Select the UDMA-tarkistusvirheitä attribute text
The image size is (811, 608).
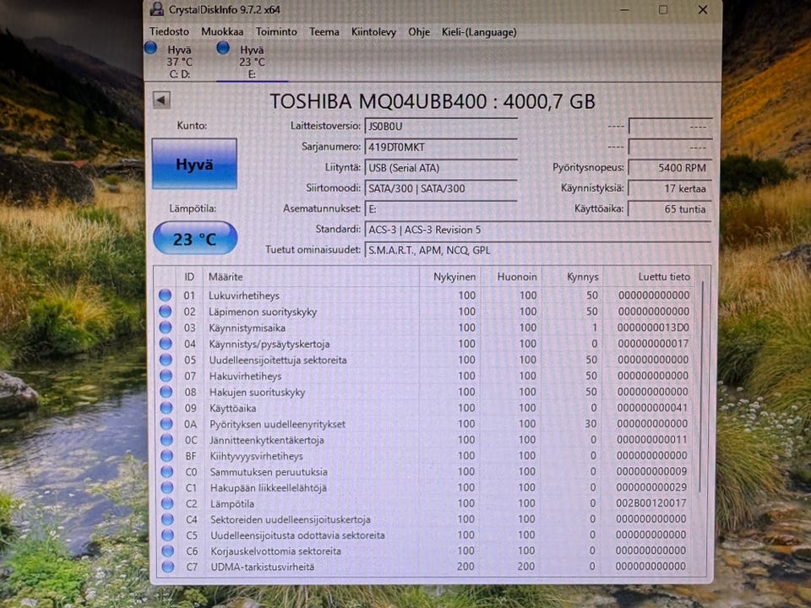(263, 567)
